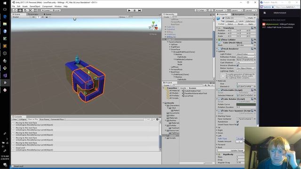Toggle Mesh Renderer enabled checkbox
301x169 pixels.
coord(222,49)
